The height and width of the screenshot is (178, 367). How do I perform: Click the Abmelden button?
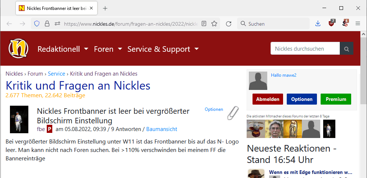point(268,99)
